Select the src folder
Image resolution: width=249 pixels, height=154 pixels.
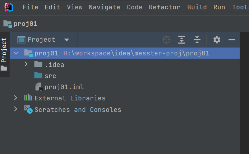coord(50,76)
